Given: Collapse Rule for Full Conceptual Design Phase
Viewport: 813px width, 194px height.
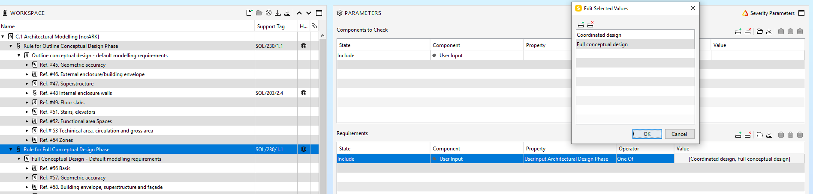Looking at the screenshot, I should point(11,150).
